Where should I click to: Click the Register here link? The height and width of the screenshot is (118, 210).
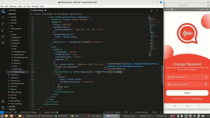pyautogui.click(x=197, y=99)
